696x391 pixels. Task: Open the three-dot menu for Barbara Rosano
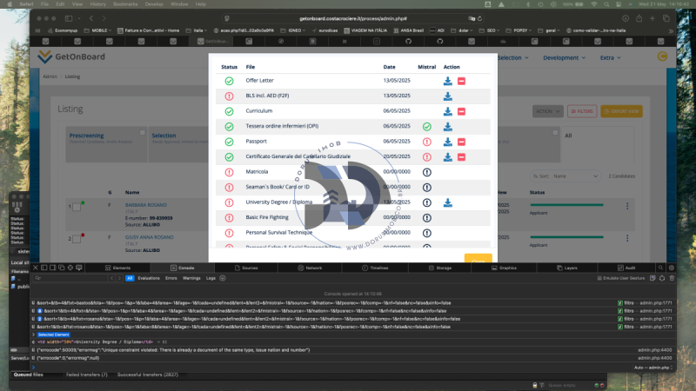(627, 206)
